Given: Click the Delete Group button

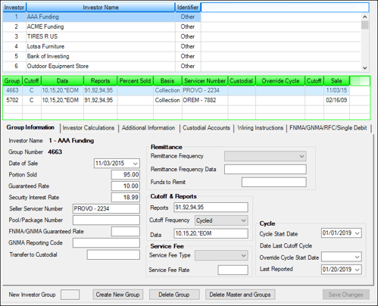Looking at the screenshot, I should (x=174, y=295).
